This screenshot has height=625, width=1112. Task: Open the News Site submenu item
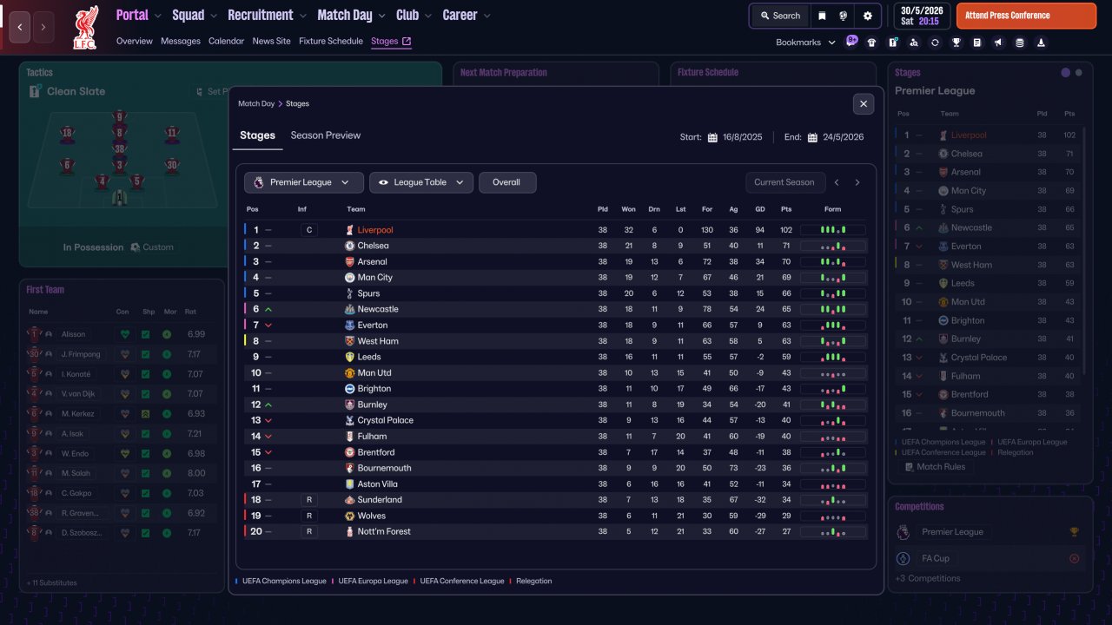point(272,41)
